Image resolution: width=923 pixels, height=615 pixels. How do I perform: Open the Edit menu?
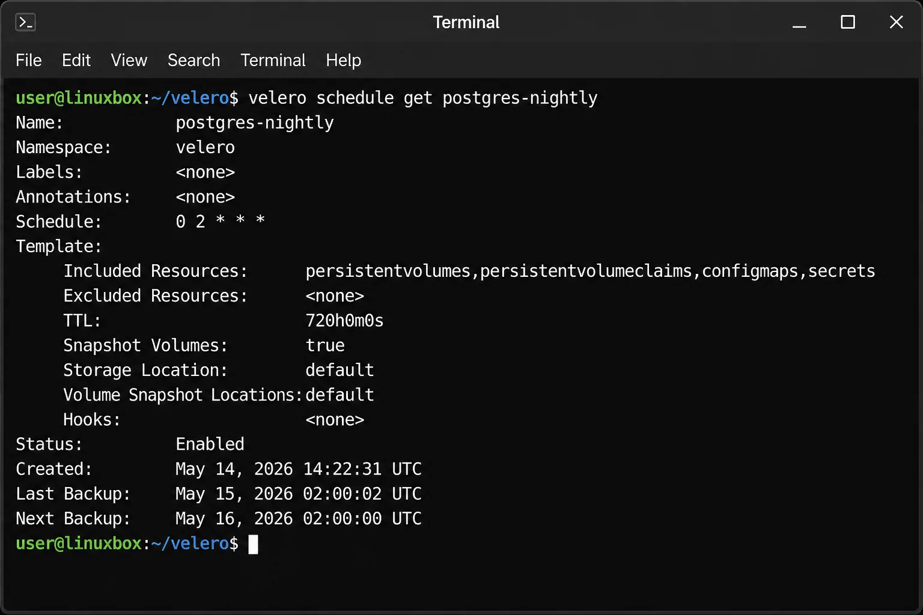click(x=76, y=60)
